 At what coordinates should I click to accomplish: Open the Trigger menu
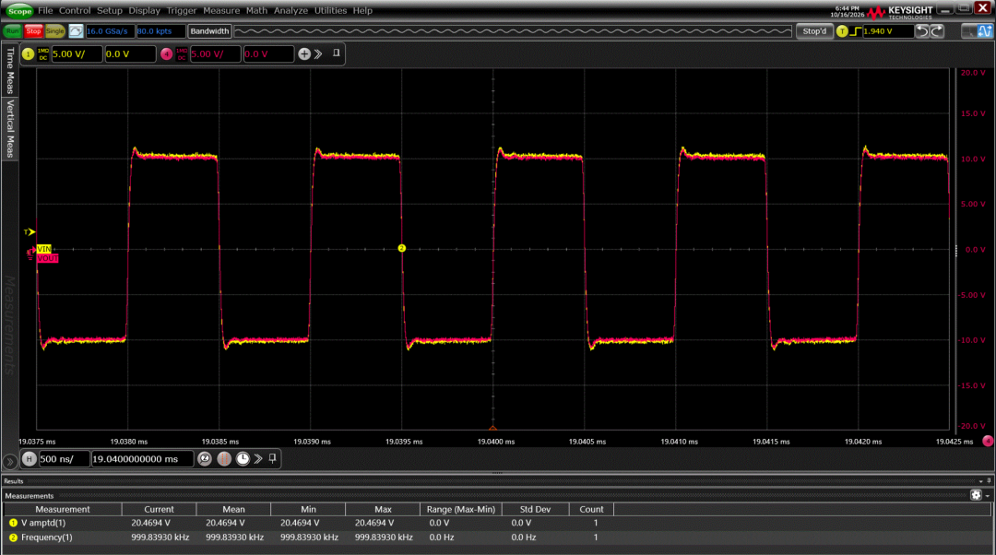pyautogui.click(x=182, y=11)
